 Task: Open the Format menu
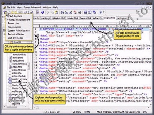coord(27,8)
